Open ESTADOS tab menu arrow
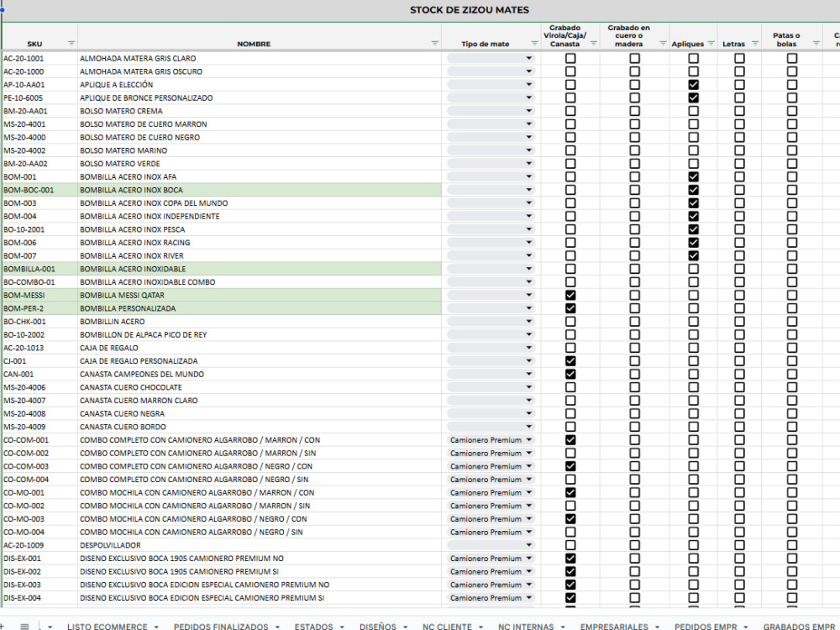Viewport: 840px width, 630px height. [342, 627]
